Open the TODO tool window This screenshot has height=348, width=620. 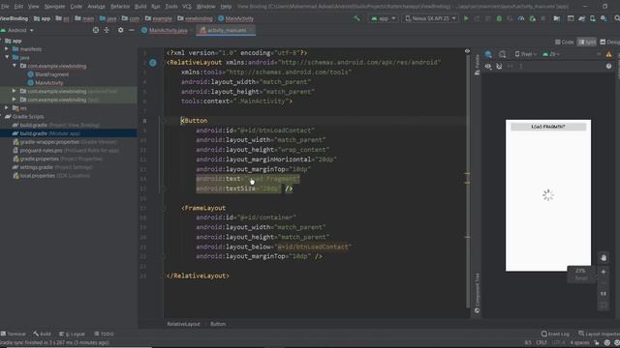104,333
